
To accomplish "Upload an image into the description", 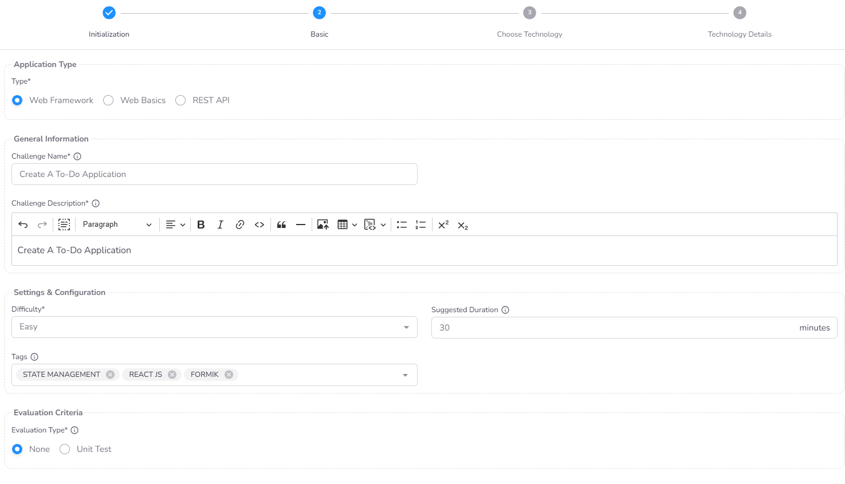I will pyautogui.click(x=323, y=225).
